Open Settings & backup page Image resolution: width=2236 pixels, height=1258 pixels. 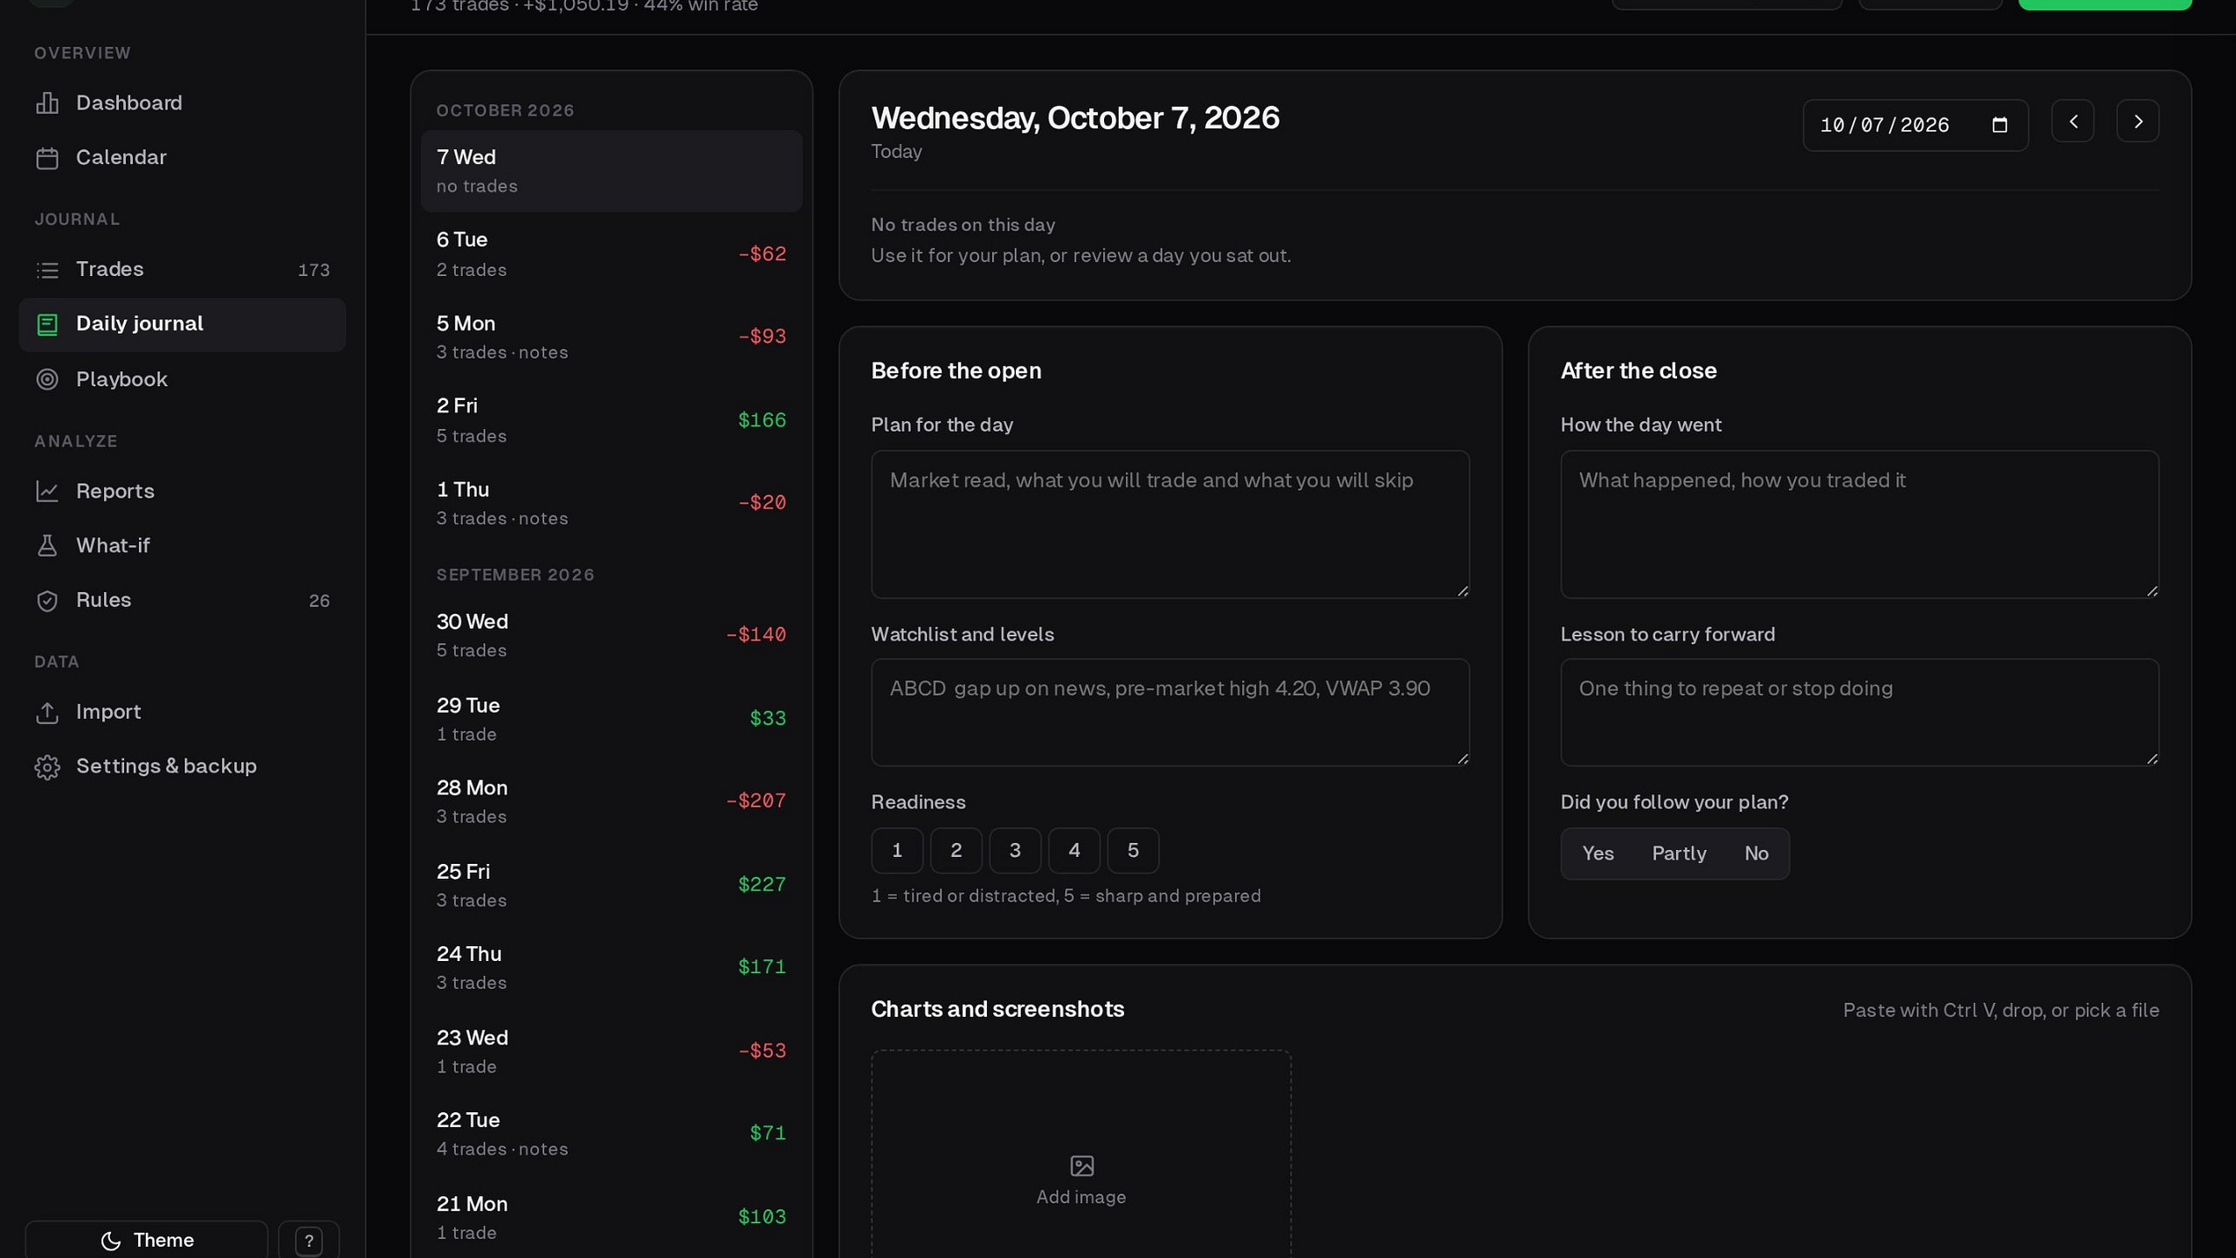pos(182,767)
